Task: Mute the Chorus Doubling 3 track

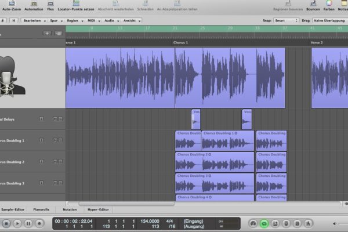Action: pos(55,183)
